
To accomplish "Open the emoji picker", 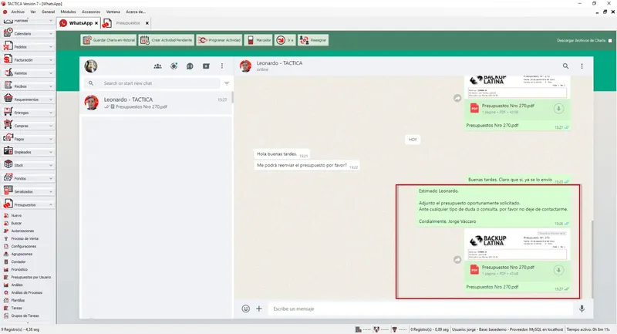I will (246, 309).
